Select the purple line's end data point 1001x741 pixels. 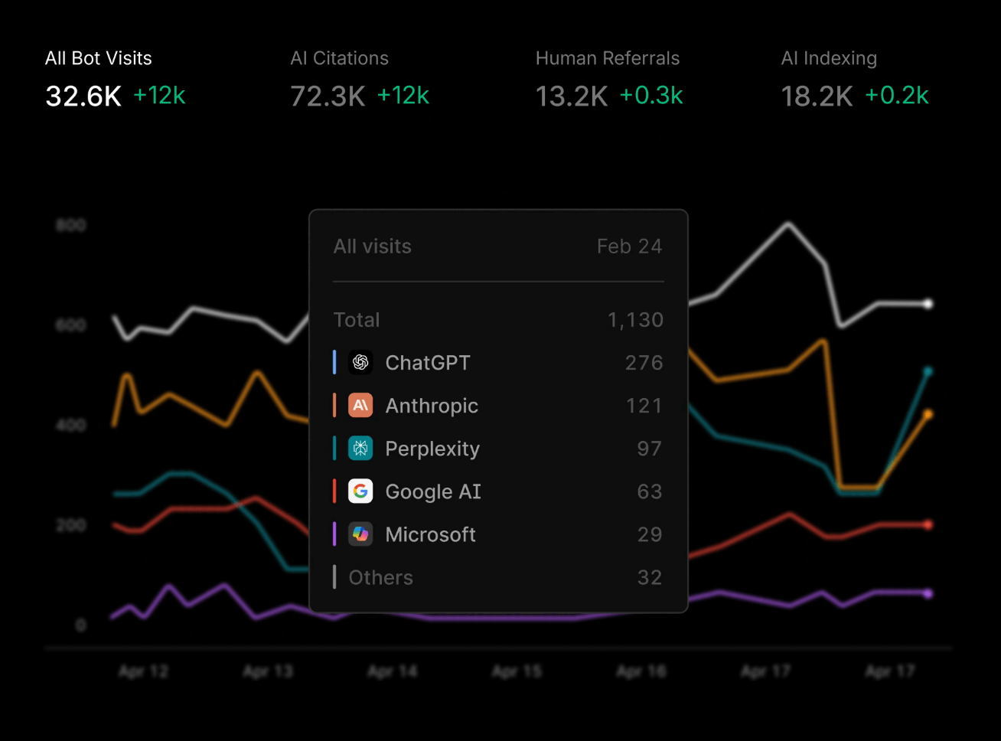(x=928, y=593)
